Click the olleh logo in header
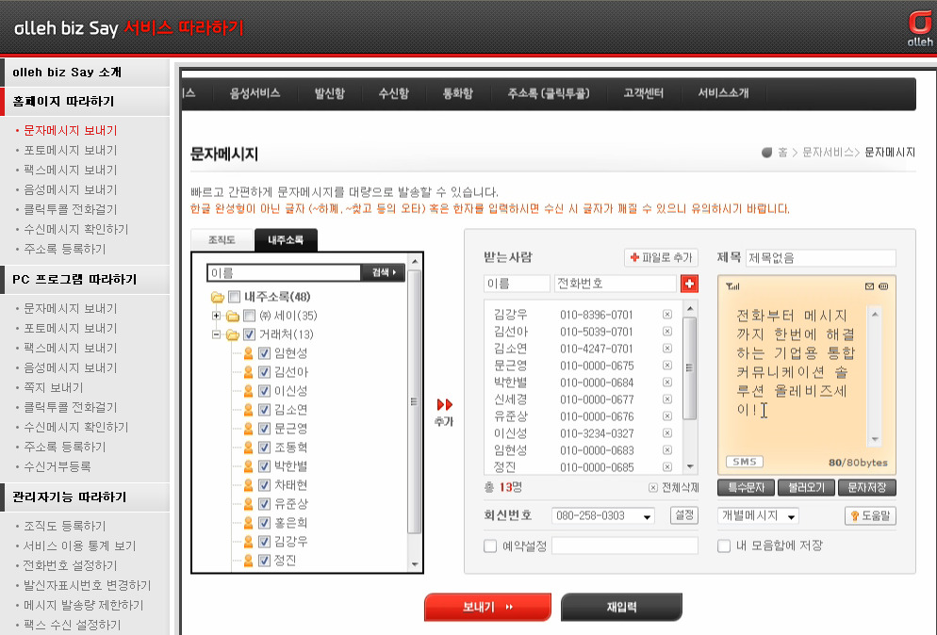The width and height of the screenshot is (937, 635). tap(920, 28)
